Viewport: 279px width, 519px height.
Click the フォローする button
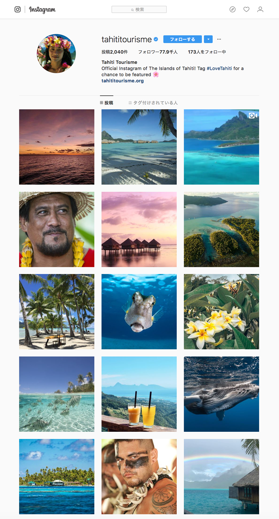click(182, 39)
